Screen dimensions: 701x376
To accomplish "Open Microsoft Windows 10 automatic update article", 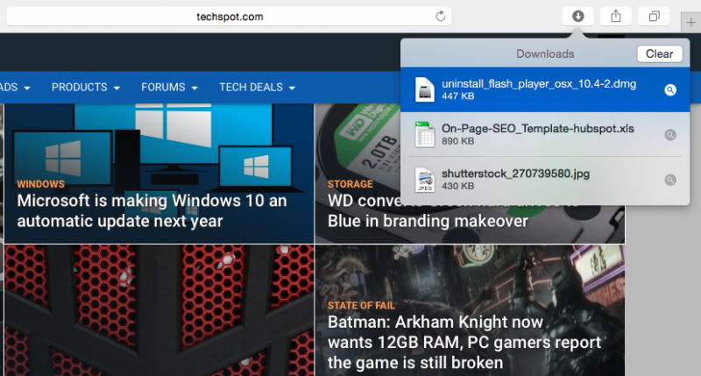I will [152, 210].
